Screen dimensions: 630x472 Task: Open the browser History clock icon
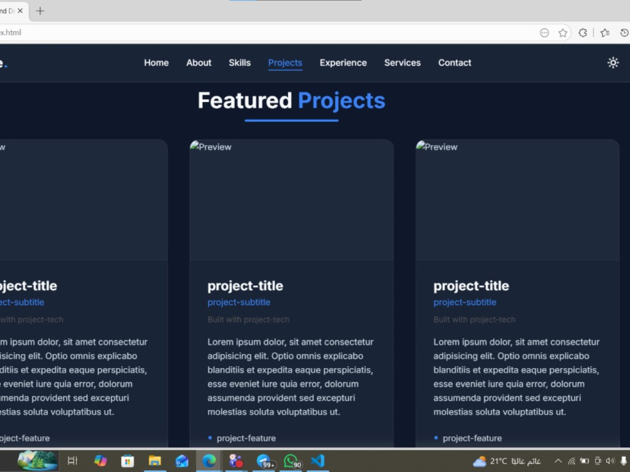tap(624, 33)
